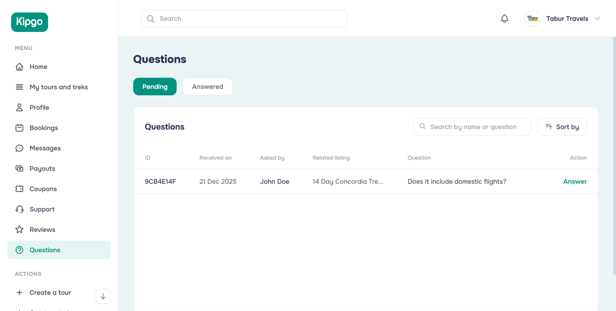Open Coupons via the ticket icon

tap(20, 189)
